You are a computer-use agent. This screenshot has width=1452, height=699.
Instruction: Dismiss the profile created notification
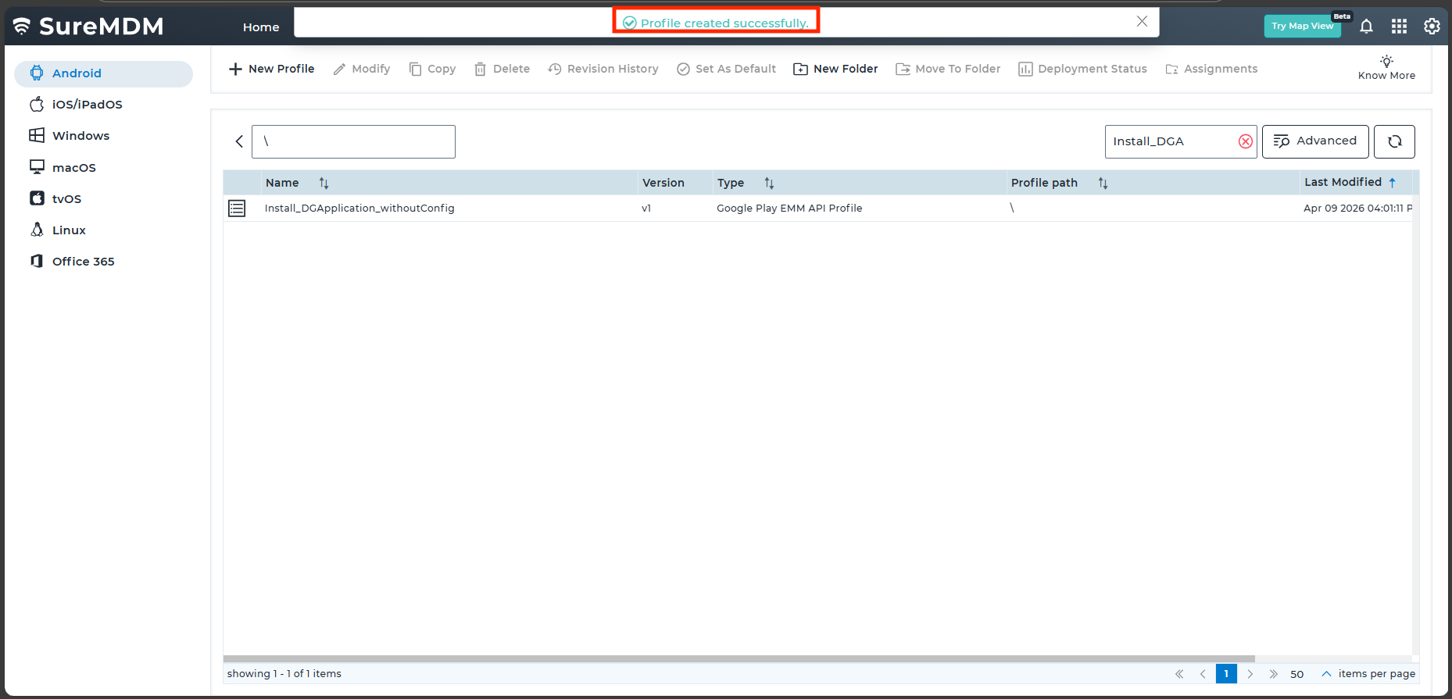click(x=1142, y=22)
